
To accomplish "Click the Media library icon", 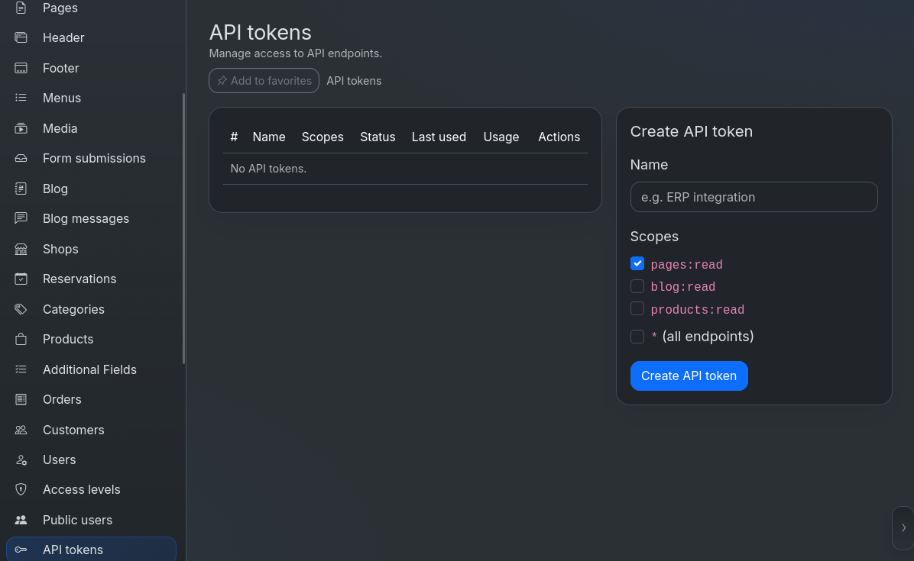I will (x=21, y=128).
